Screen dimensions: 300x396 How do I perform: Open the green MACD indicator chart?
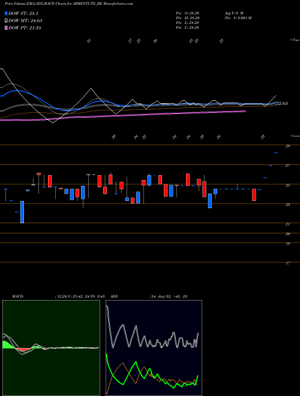tap(51, 348)
